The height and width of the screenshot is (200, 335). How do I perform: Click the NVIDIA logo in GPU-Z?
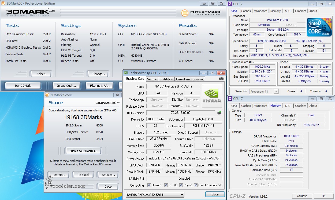coord(212,96)
